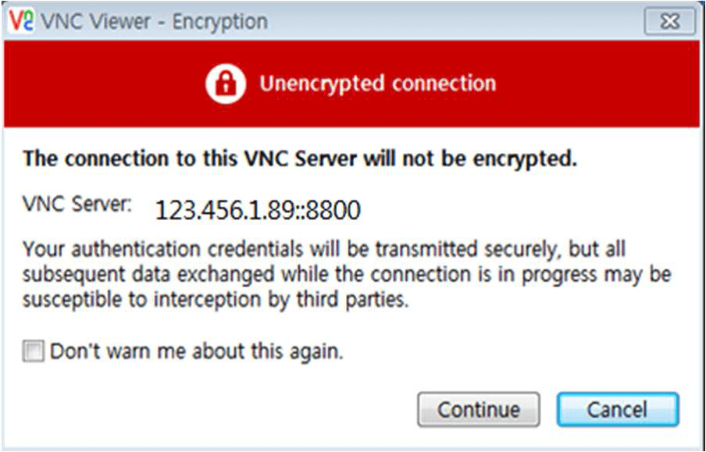Click the "VNC Viewer - Encryption" window title
706x452 pixels.
click(x=154, y=21)
